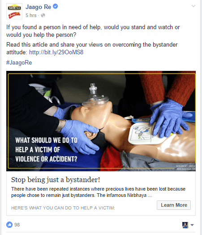
Task: Open the Jaago Re page name link
Action: click(x=39, y=7)
